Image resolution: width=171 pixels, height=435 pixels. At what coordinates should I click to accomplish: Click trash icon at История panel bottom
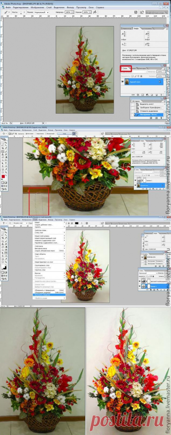[x=161, y=118]
